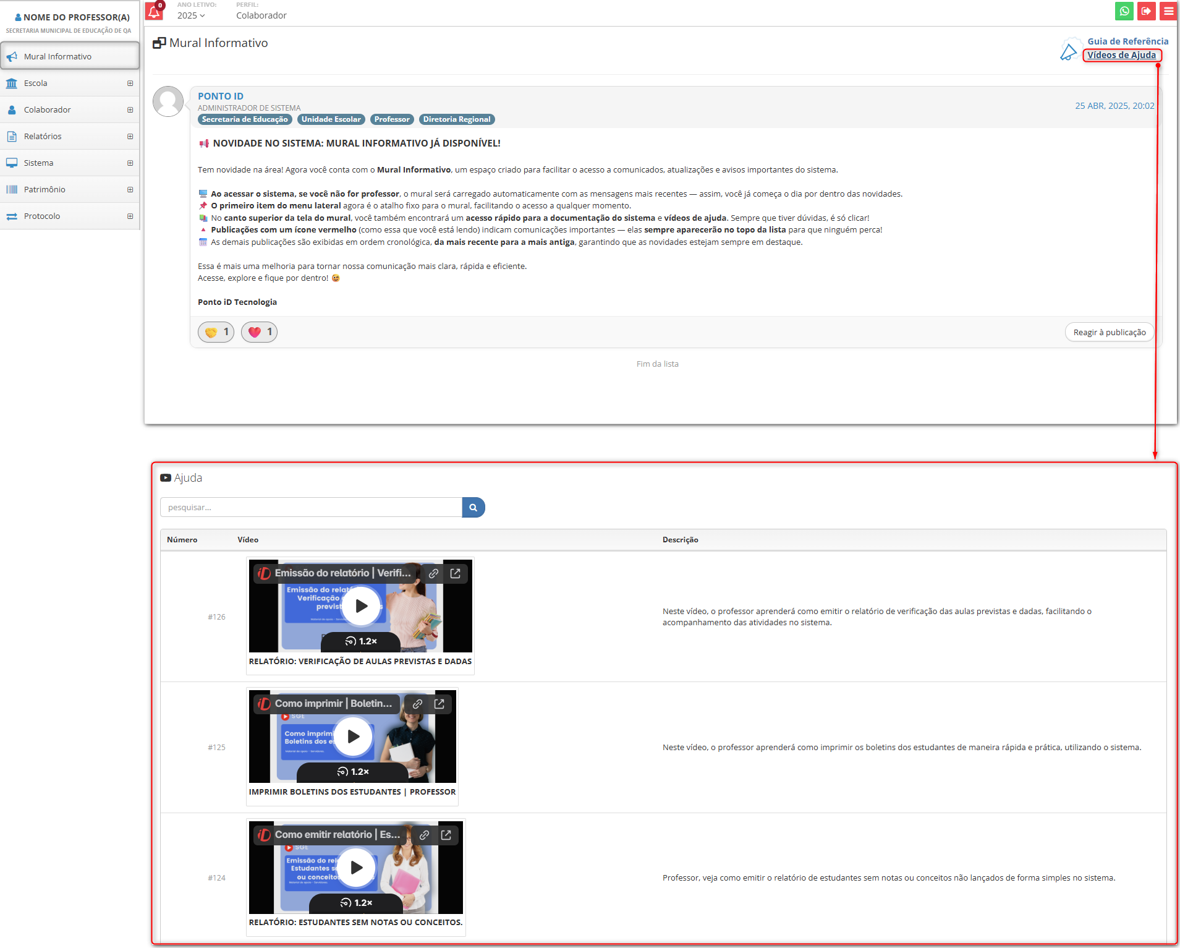Expand the Escola menu plus sign
This screenshot has width=1180, height=948.
pyautogui.click(x=130, y=83)
